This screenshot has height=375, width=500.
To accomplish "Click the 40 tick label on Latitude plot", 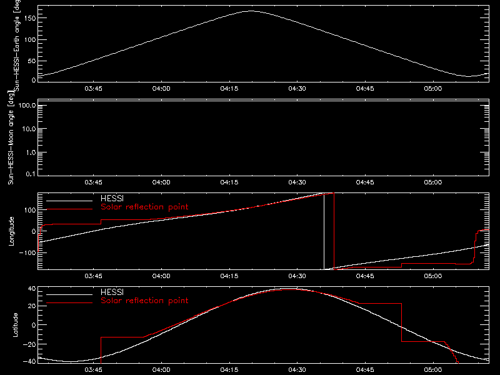I will click(x=32, y=289).
